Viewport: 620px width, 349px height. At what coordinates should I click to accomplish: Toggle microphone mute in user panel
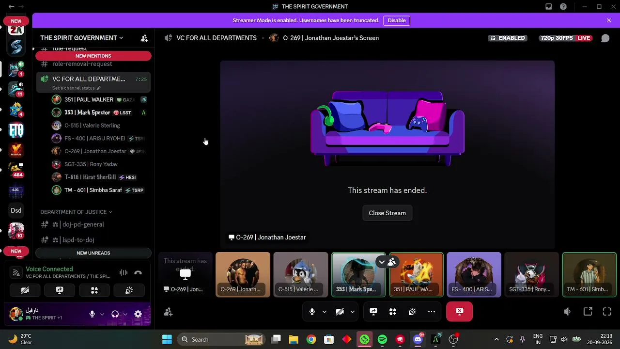92,314
